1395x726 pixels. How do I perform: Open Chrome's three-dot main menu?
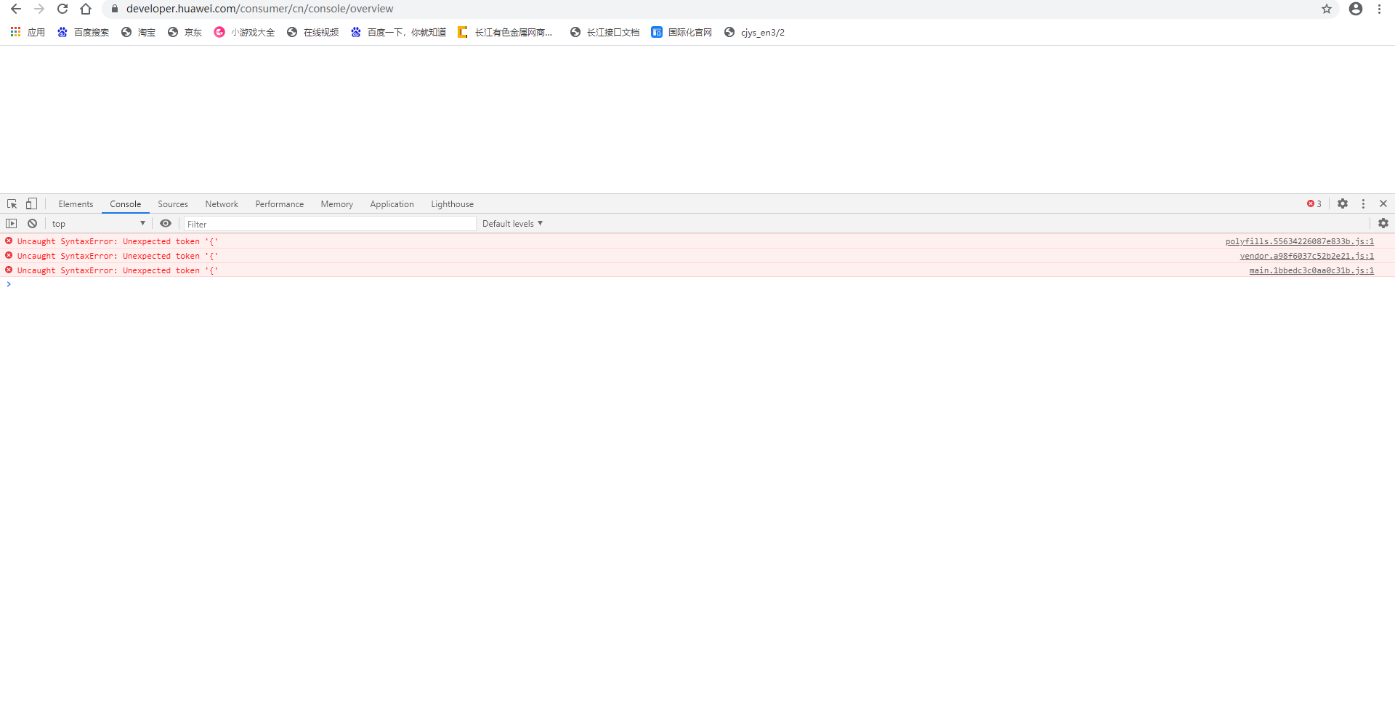click(1379, 9)
